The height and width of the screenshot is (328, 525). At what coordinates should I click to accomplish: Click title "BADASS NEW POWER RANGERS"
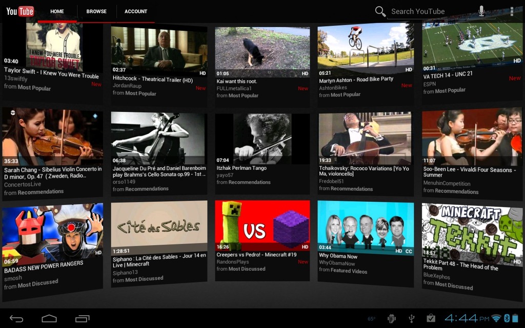(44, 266)
